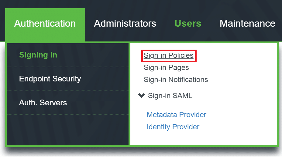This screenshot has width=282, height=158.
Task: Collapse the Sign-in SAML chevron arrow
Action: [141, 96]
